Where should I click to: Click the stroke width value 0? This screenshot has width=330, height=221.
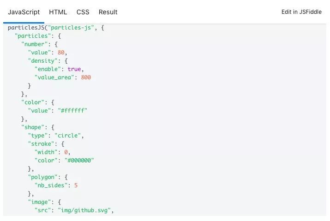tap(66, 152)
